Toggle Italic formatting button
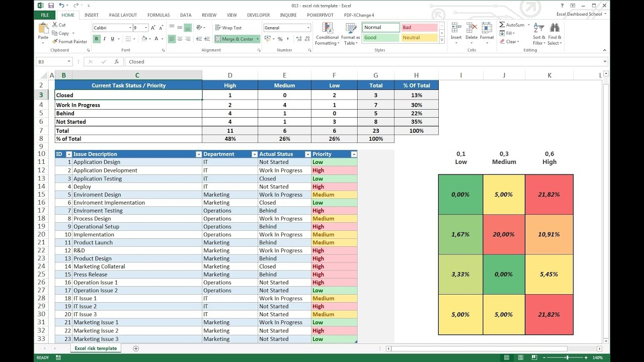This screenshot has height=362, width=644. (x=104, y=39)
